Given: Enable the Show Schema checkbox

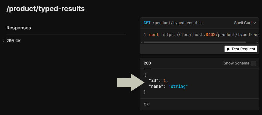Looking at the screenshot, I should [254, 63].
